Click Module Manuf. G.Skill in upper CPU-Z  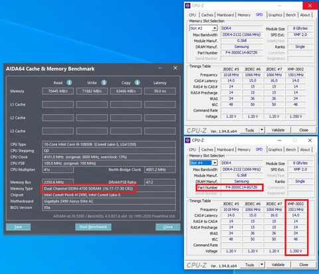241,40
